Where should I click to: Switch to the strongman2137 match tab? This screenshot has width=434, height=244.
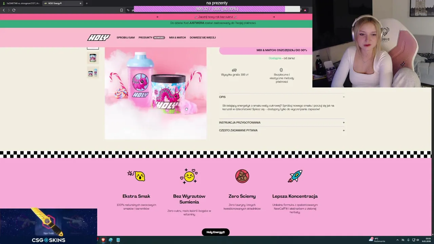coord(21,3)
